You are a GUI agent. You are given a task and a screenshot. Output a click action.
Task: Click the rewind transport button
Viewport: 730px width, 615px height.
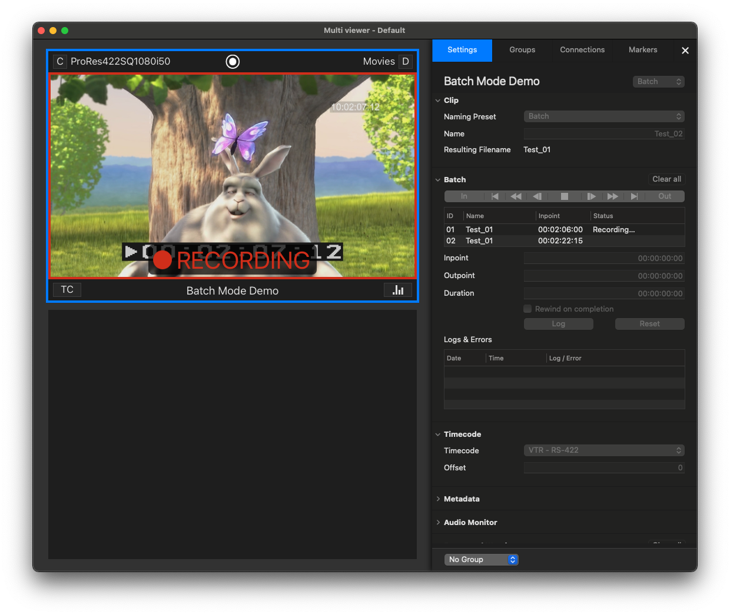(516, 196)
